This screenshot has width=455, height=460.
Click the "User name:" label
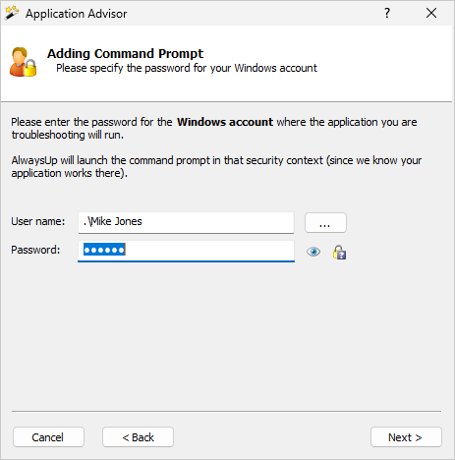pyautogui.click(x=38, y=221)
